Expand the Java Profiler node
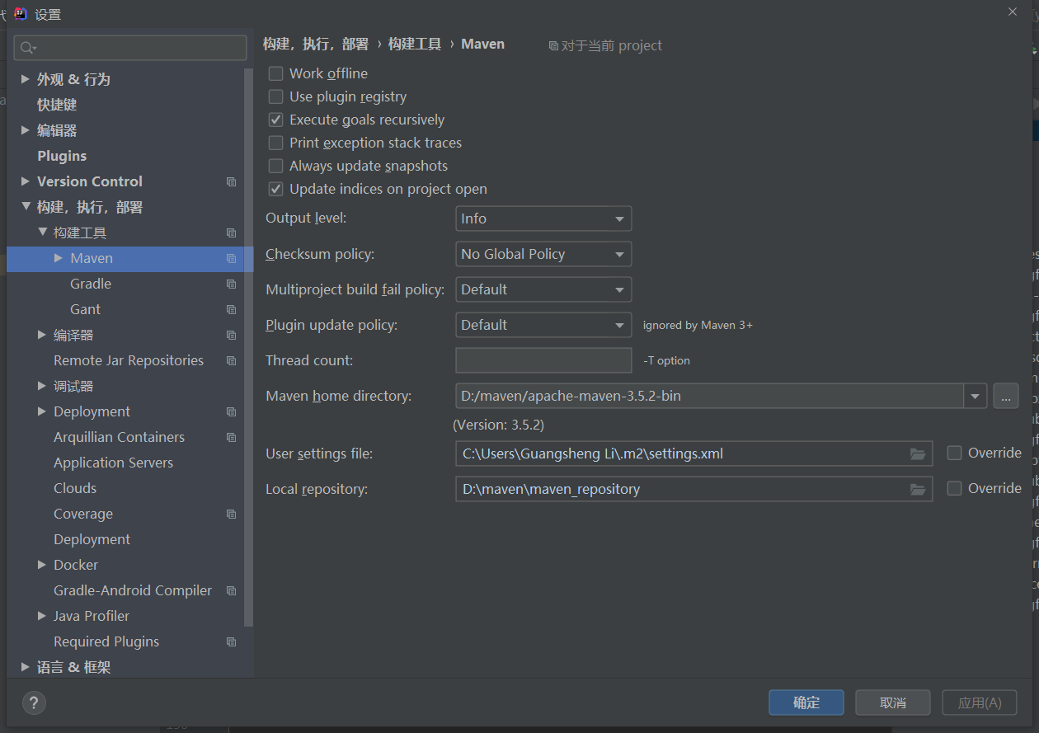This screenshot has width=1039, height=733. click(x=43, y=616)
